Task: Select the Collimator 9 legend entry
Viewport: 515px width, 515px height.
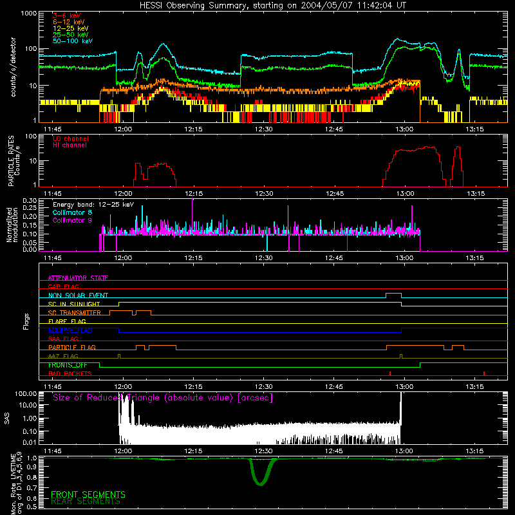Action: pos(72,220)
